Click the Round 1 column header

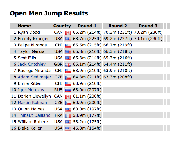(x=87, y=26)
